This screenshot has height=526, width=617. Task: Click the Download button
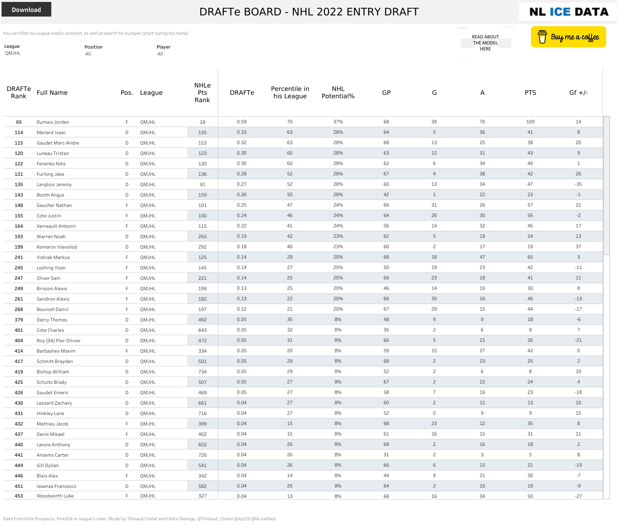26,10
